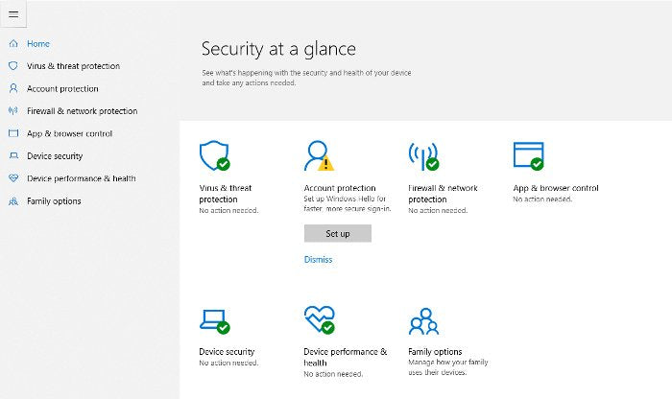Open Device security from the sidebar
Image resolution: width=672 pixels, height=399 pixels.
coord(55,156)
